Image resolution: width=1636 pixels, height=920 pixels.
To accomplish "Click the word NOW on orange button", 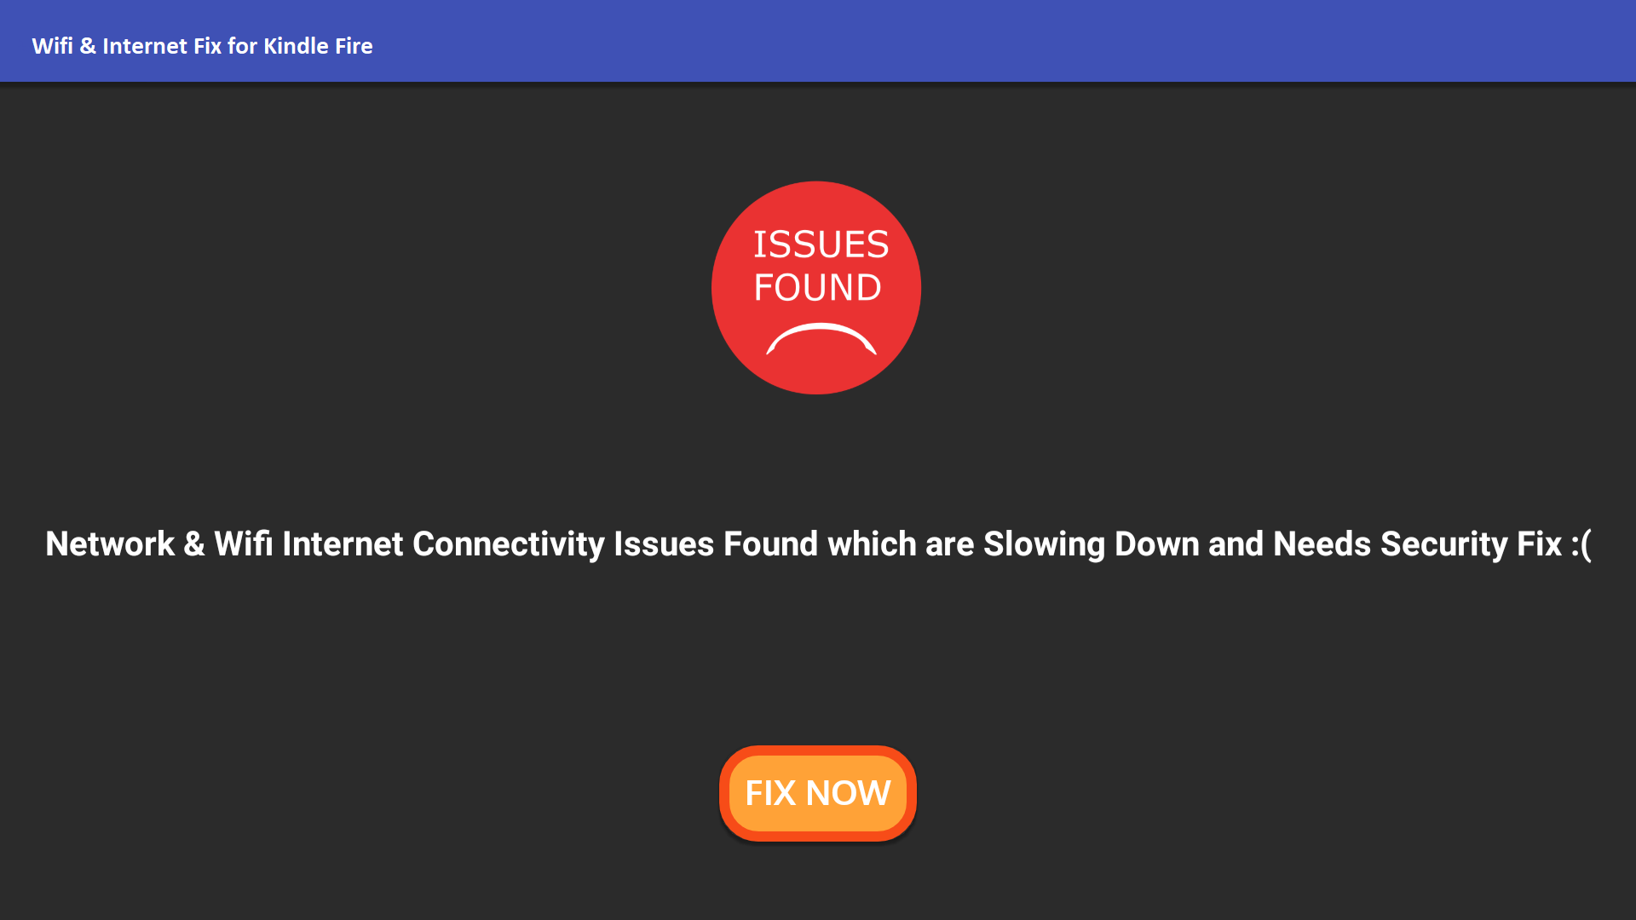I will (848, 793).
